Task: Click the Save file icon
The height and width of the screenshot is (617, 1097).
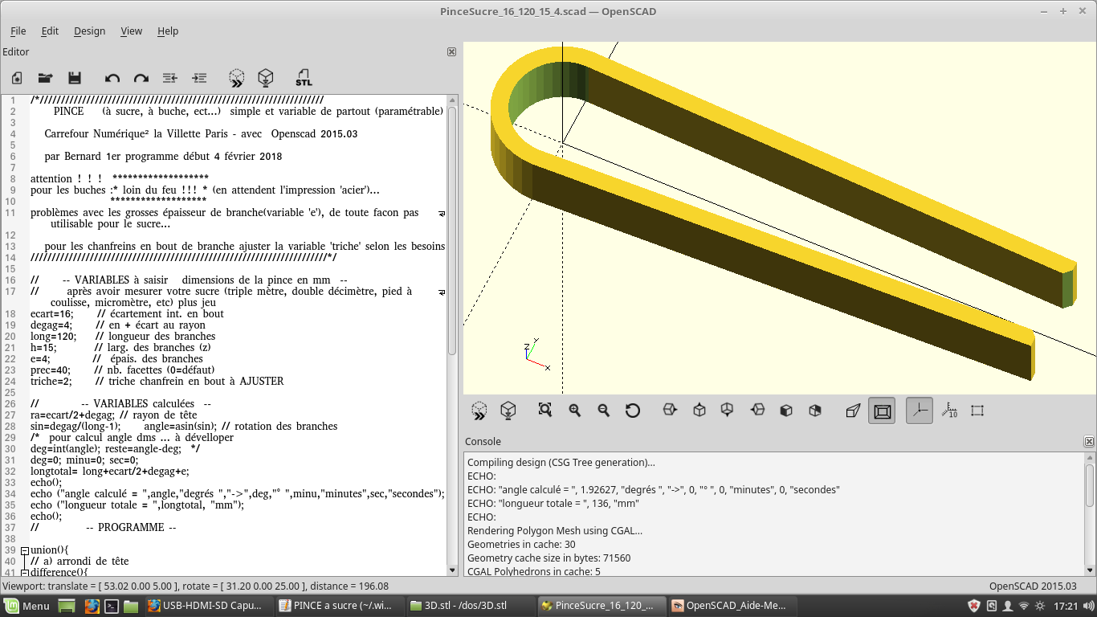Action: pos(75,78)
